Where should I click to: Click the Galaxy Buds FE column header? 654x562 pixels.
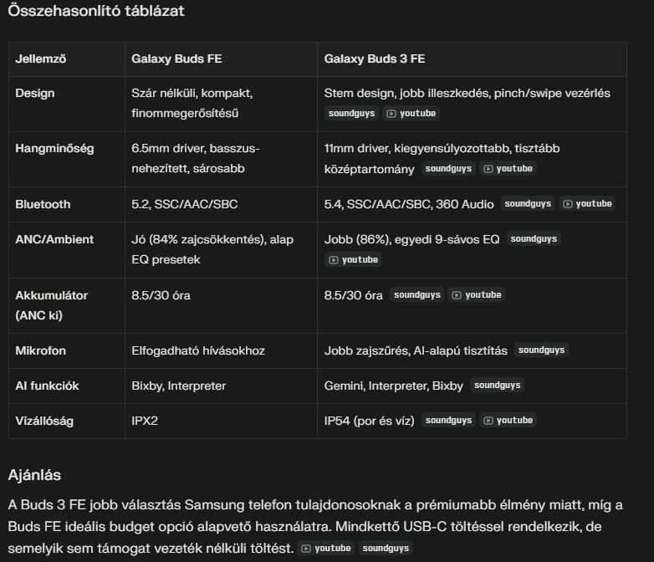pyautogui.click(x=176, y=59)
